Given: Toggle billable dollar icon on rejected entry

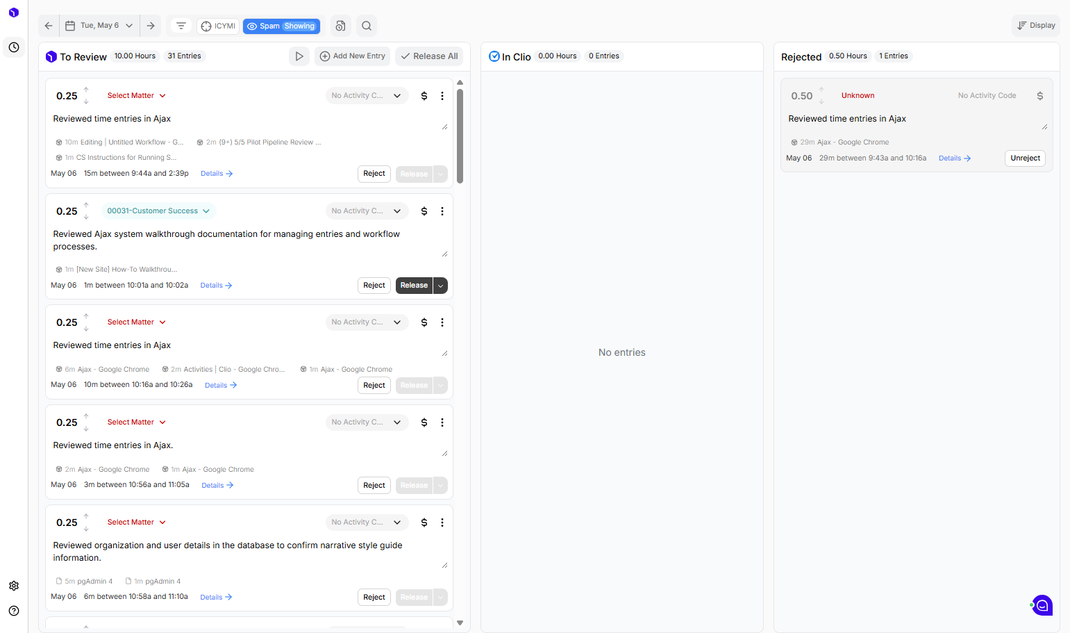Looking at the screenshot, I should click(1040, 96).
